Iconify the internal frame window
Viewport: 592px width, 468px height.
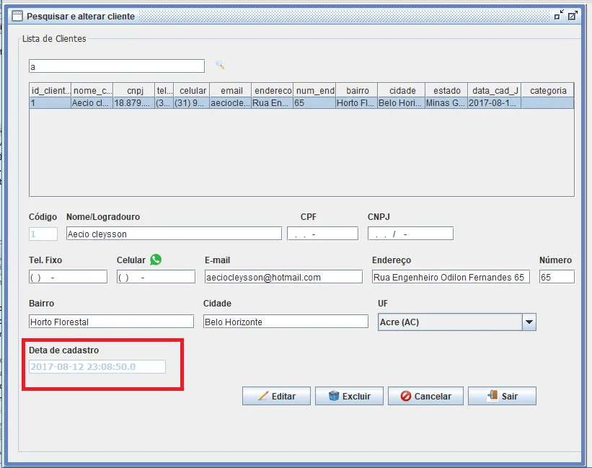[559, 15]
